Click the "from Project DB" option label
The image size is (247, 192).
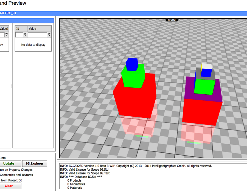coord(12,180)
